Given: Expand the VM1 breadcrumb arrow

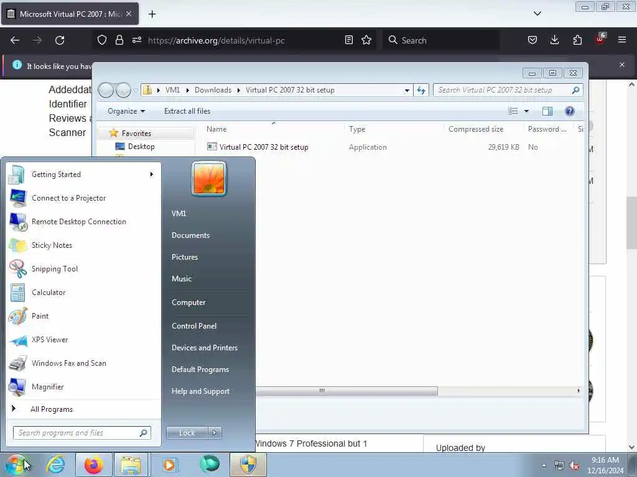Looking at the screenshot, I should pos(187,90).
